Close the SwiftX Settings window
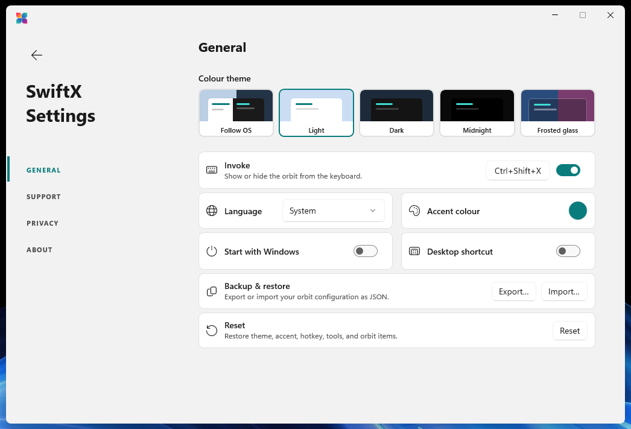This screenshot has width=631, height=429. 610,15
